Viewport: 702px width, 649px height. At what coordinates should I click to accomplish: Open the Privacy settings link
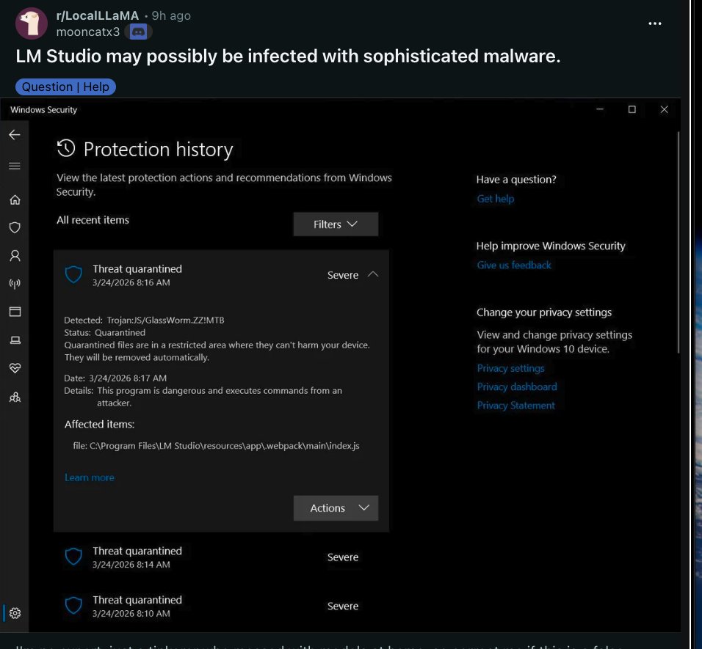point(510,368)
